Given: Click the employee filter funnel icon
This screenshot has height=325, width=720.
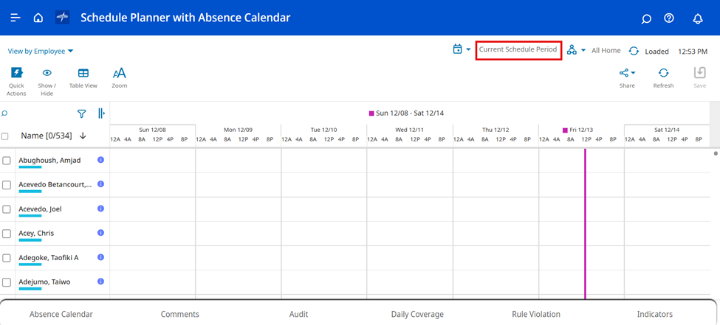Looking at the screenshot, I should click(82, 113).
